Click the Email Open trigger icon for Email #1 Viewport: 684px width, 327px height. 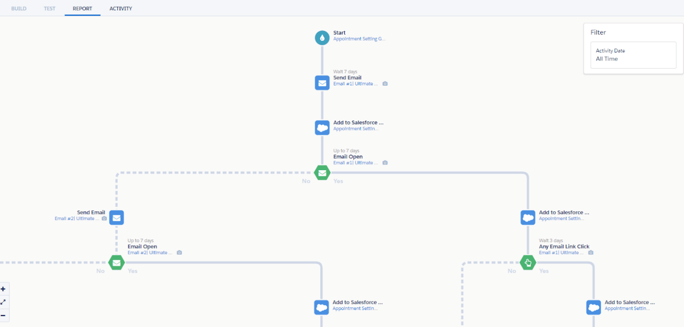point(322,173)
